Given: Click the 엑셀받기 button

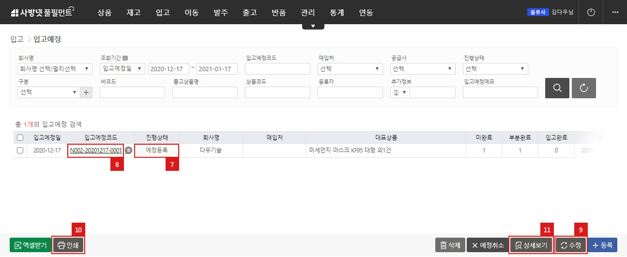Looking at the screenshot, I should (x=30, y=245).
